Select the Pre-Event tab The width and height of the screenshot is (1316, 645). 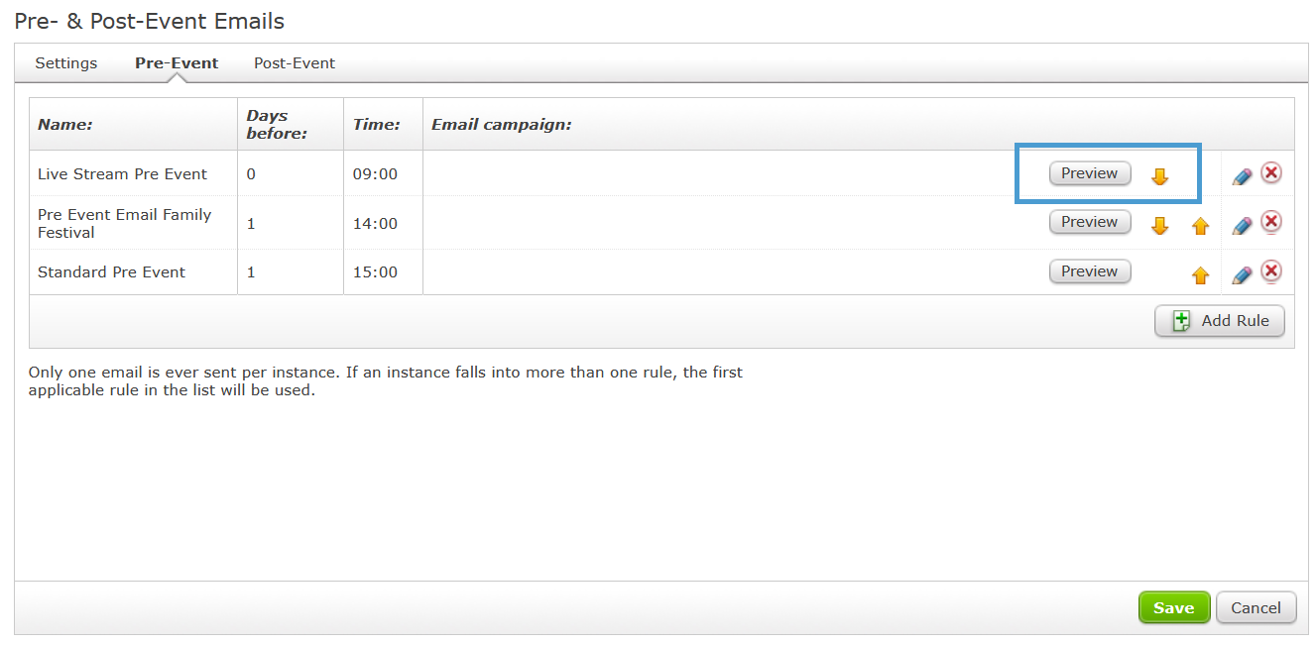(x=177, y=63)
